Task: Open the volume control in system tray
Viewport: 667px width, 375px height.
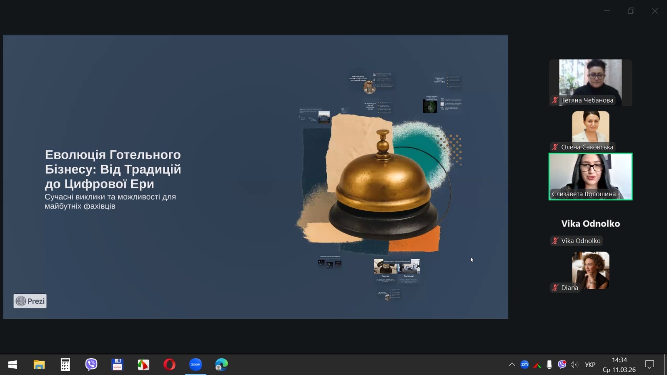Action: pos(574,365)
